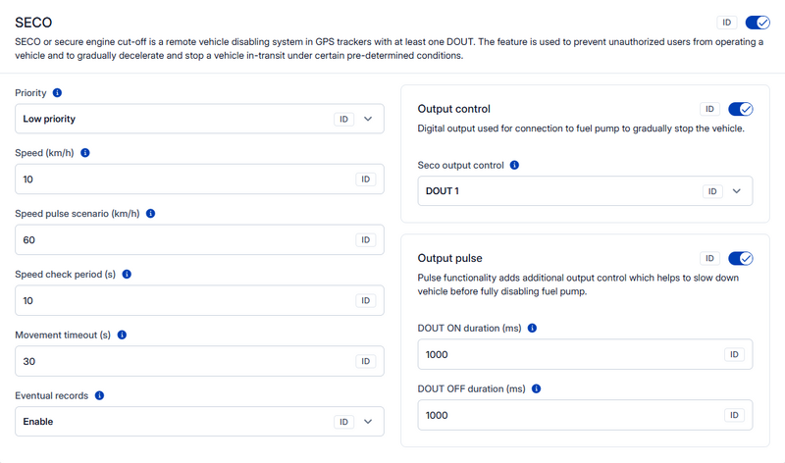Open the Priority dropdown
Screen dimensions: 785x463
368,119
